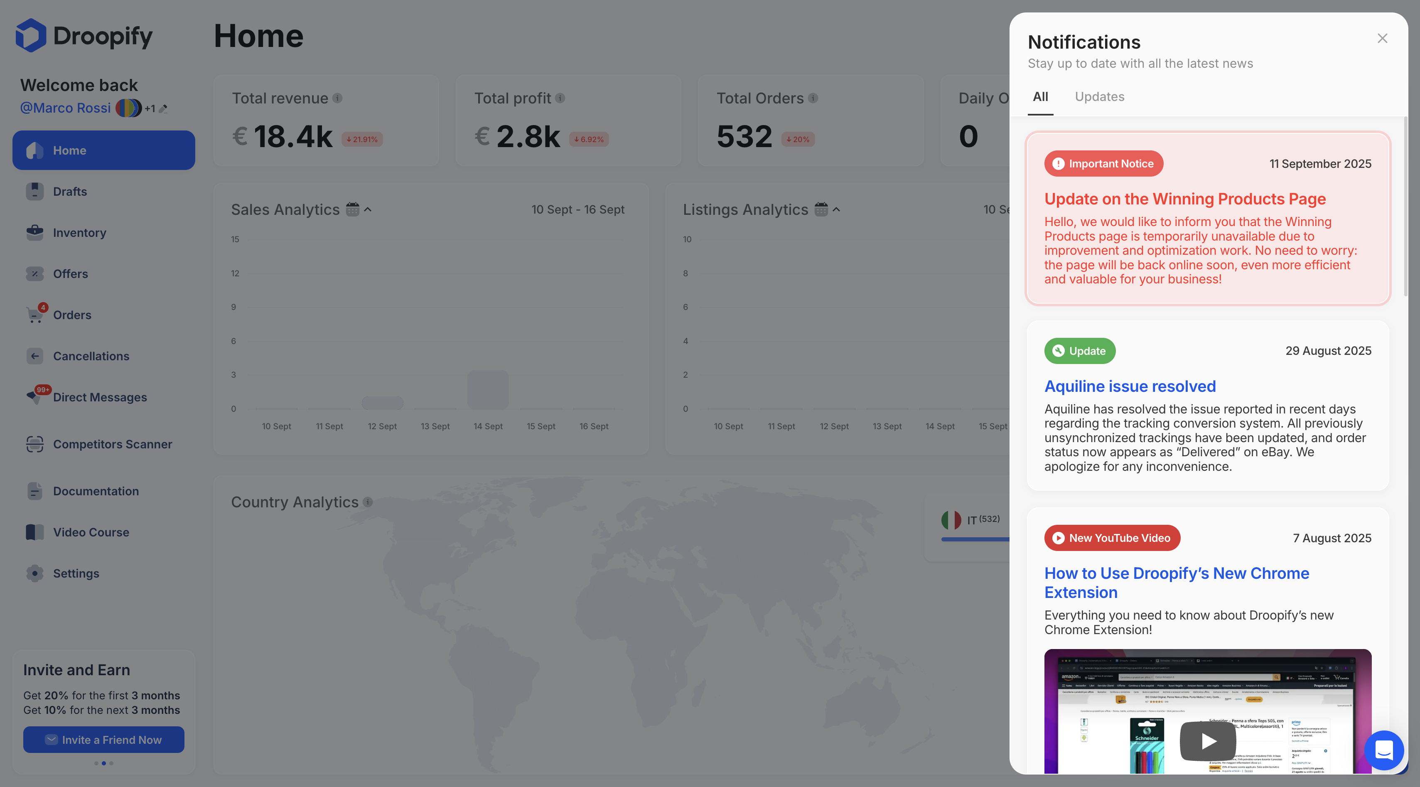This screenshot has width=1420, height=787.
Task: Open Listings Analytics calendar picker
Action: (821, 209)
